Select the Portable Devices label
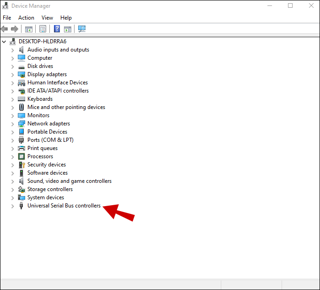Screen dimensions: 320x290 pos(48,132)
